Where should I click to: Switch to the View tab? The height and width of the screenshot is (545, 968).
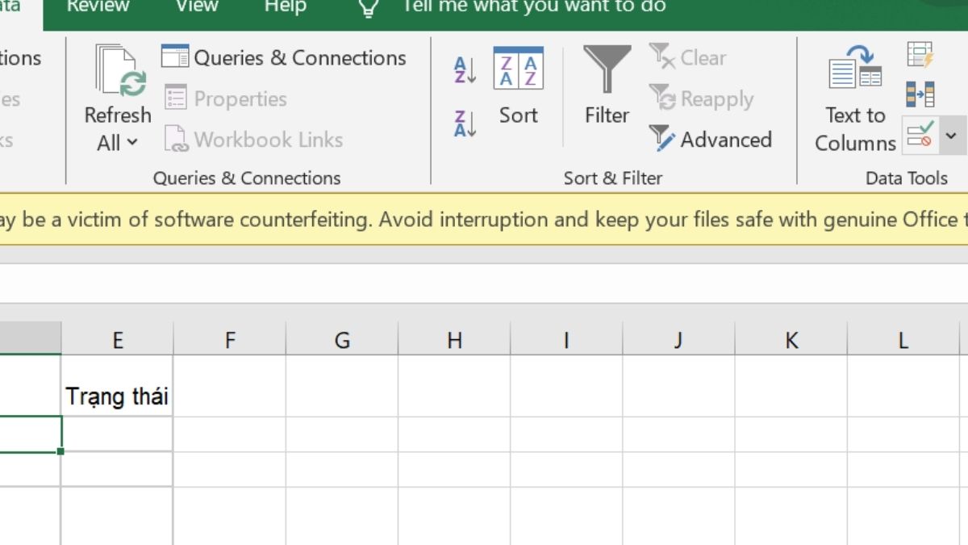click(197, 6)
